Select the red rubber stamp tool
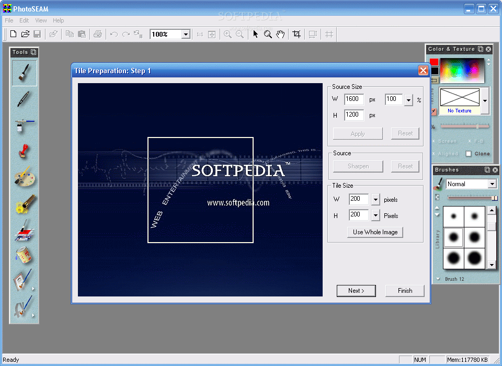Screen dimensions: 502x366 (x=25, y=152)
